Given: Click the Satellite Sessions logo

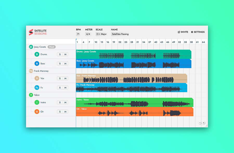Looking at the screenshot, I should tap(38, 32).
